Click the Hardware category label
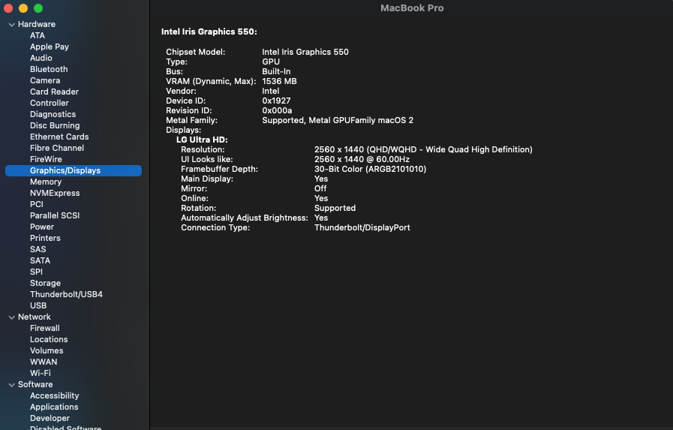The image size is (673, 430). (37, 25)
